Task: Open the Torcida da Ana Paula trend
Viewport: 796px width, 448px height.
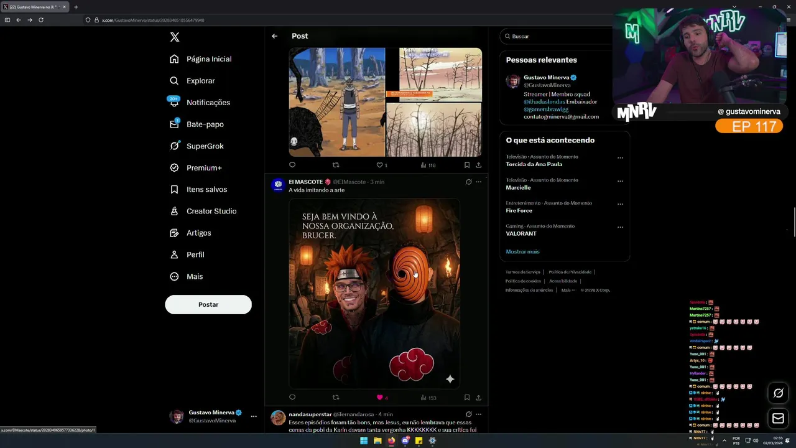Action: (534, 164)
